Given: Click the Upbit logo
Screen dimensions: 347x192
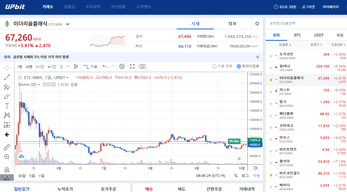Looking at the screenshot, I should pos(15,7).
